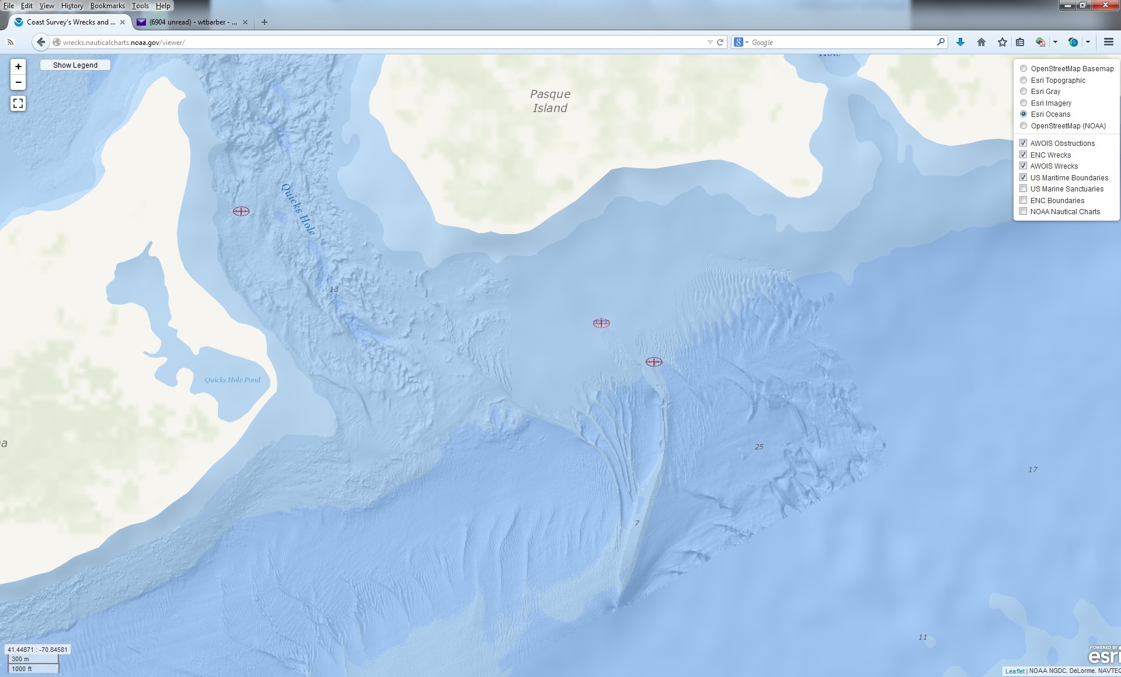The width and height of the screenshot is (1121, 677).
Task: Click the Pasque Island map label
Action: tap(550, 101)
